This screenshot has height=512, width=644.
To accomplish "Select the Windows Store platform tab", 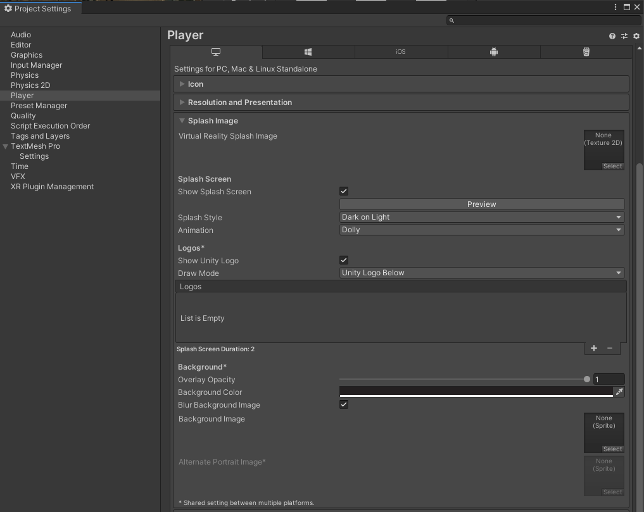I will 308,52.
